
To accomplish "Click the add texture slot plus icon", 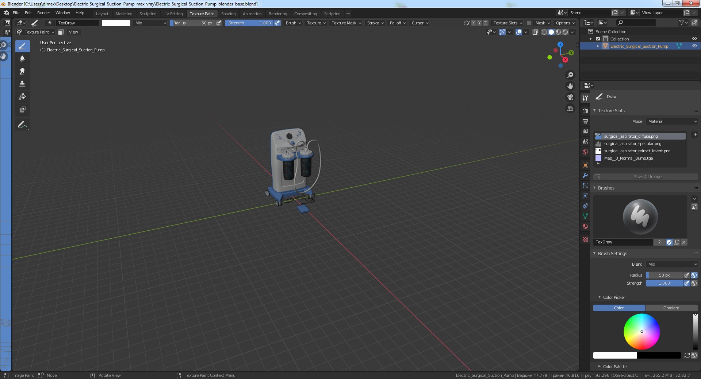I will click(x=695, y=134).
